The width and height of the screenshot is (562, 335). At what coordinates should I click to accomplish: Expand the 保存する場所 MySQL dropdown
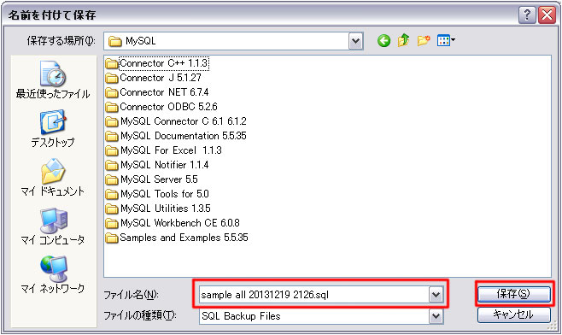click(355, 41)
